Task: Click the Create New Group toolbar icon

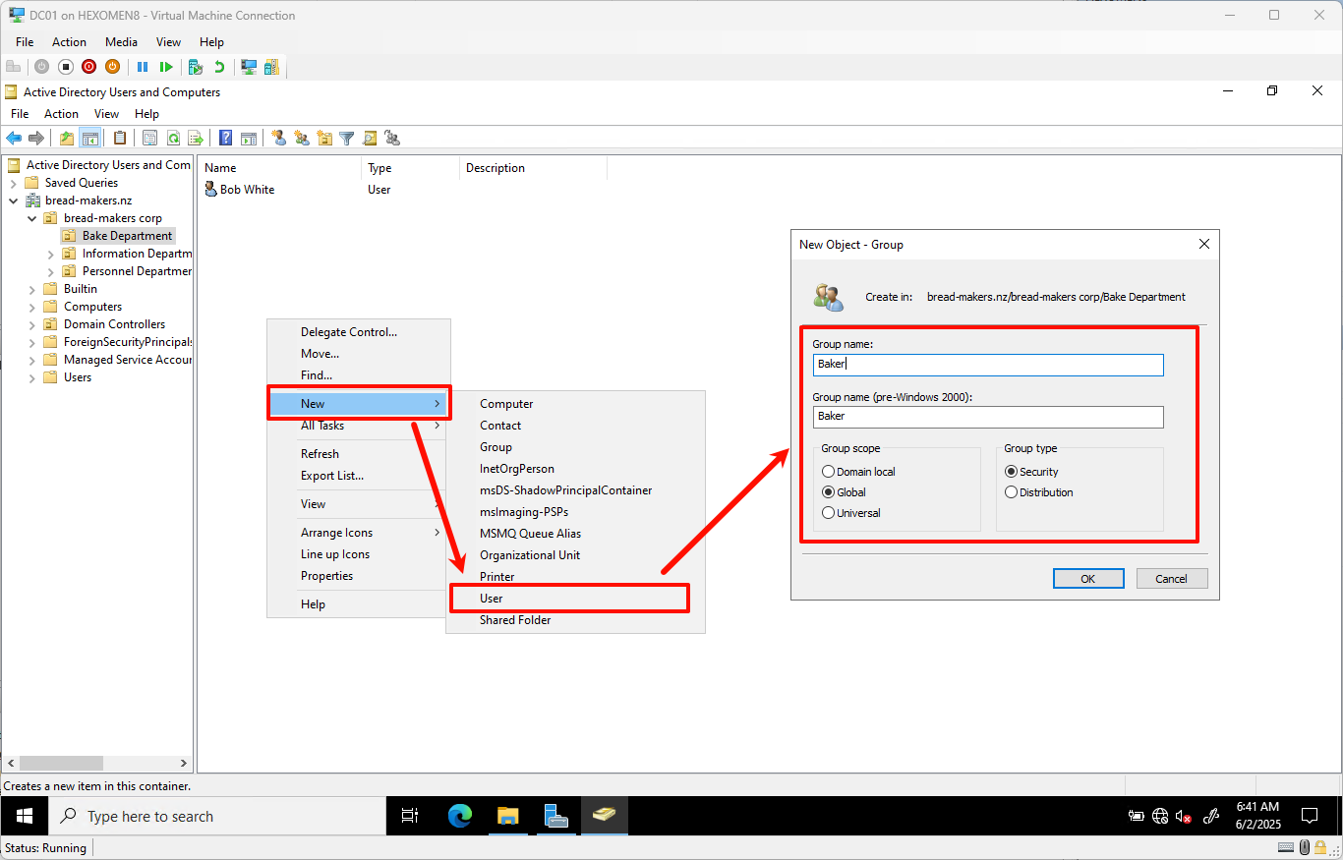Action: click(302, 139)
